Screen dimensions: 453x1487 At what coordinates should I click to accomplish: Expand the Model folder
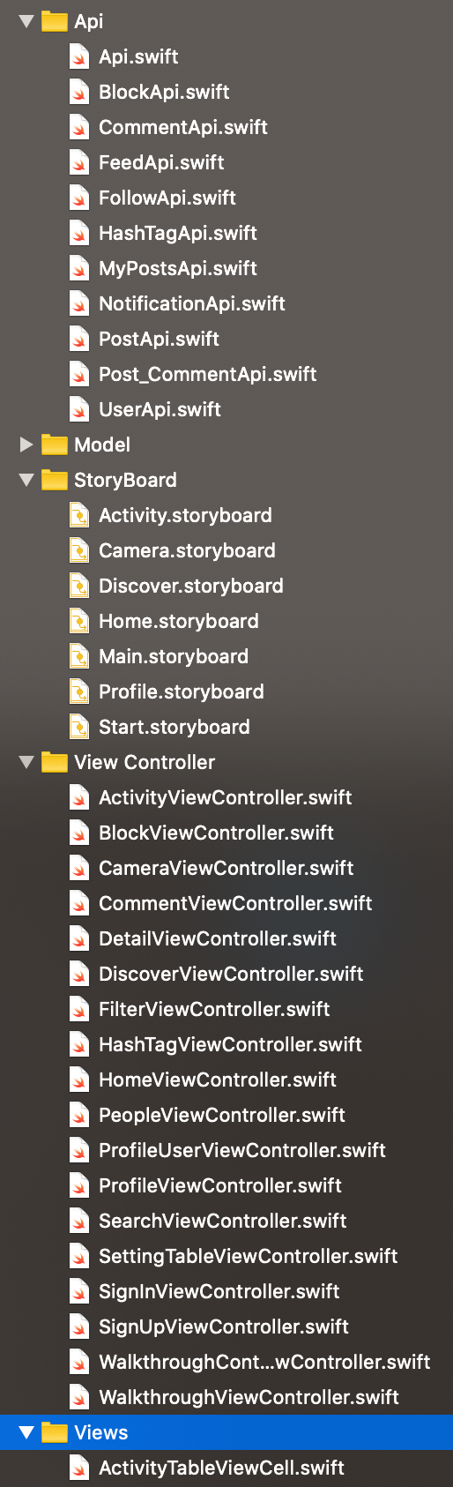[x=26, y=445]
